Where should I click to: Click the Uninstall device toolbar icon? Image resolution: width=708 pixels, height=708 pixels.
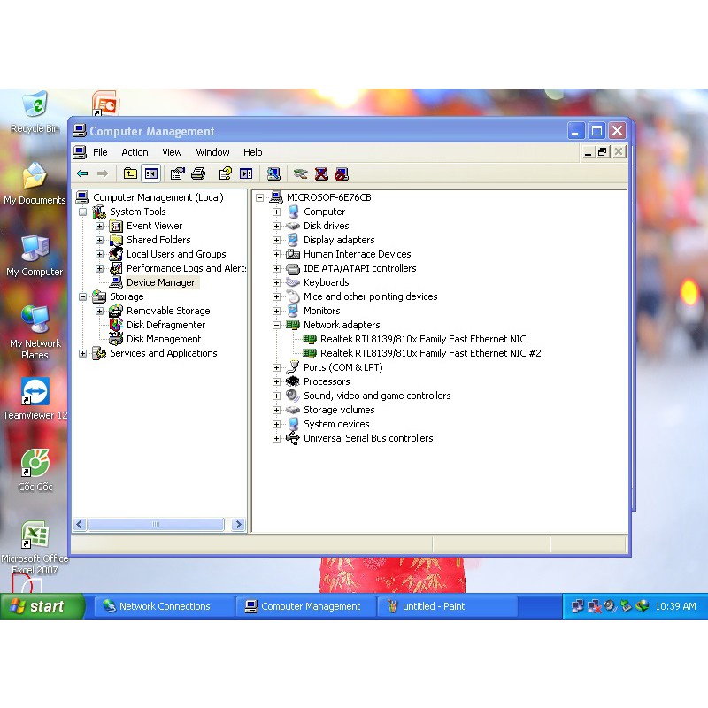tap(321, 173)
